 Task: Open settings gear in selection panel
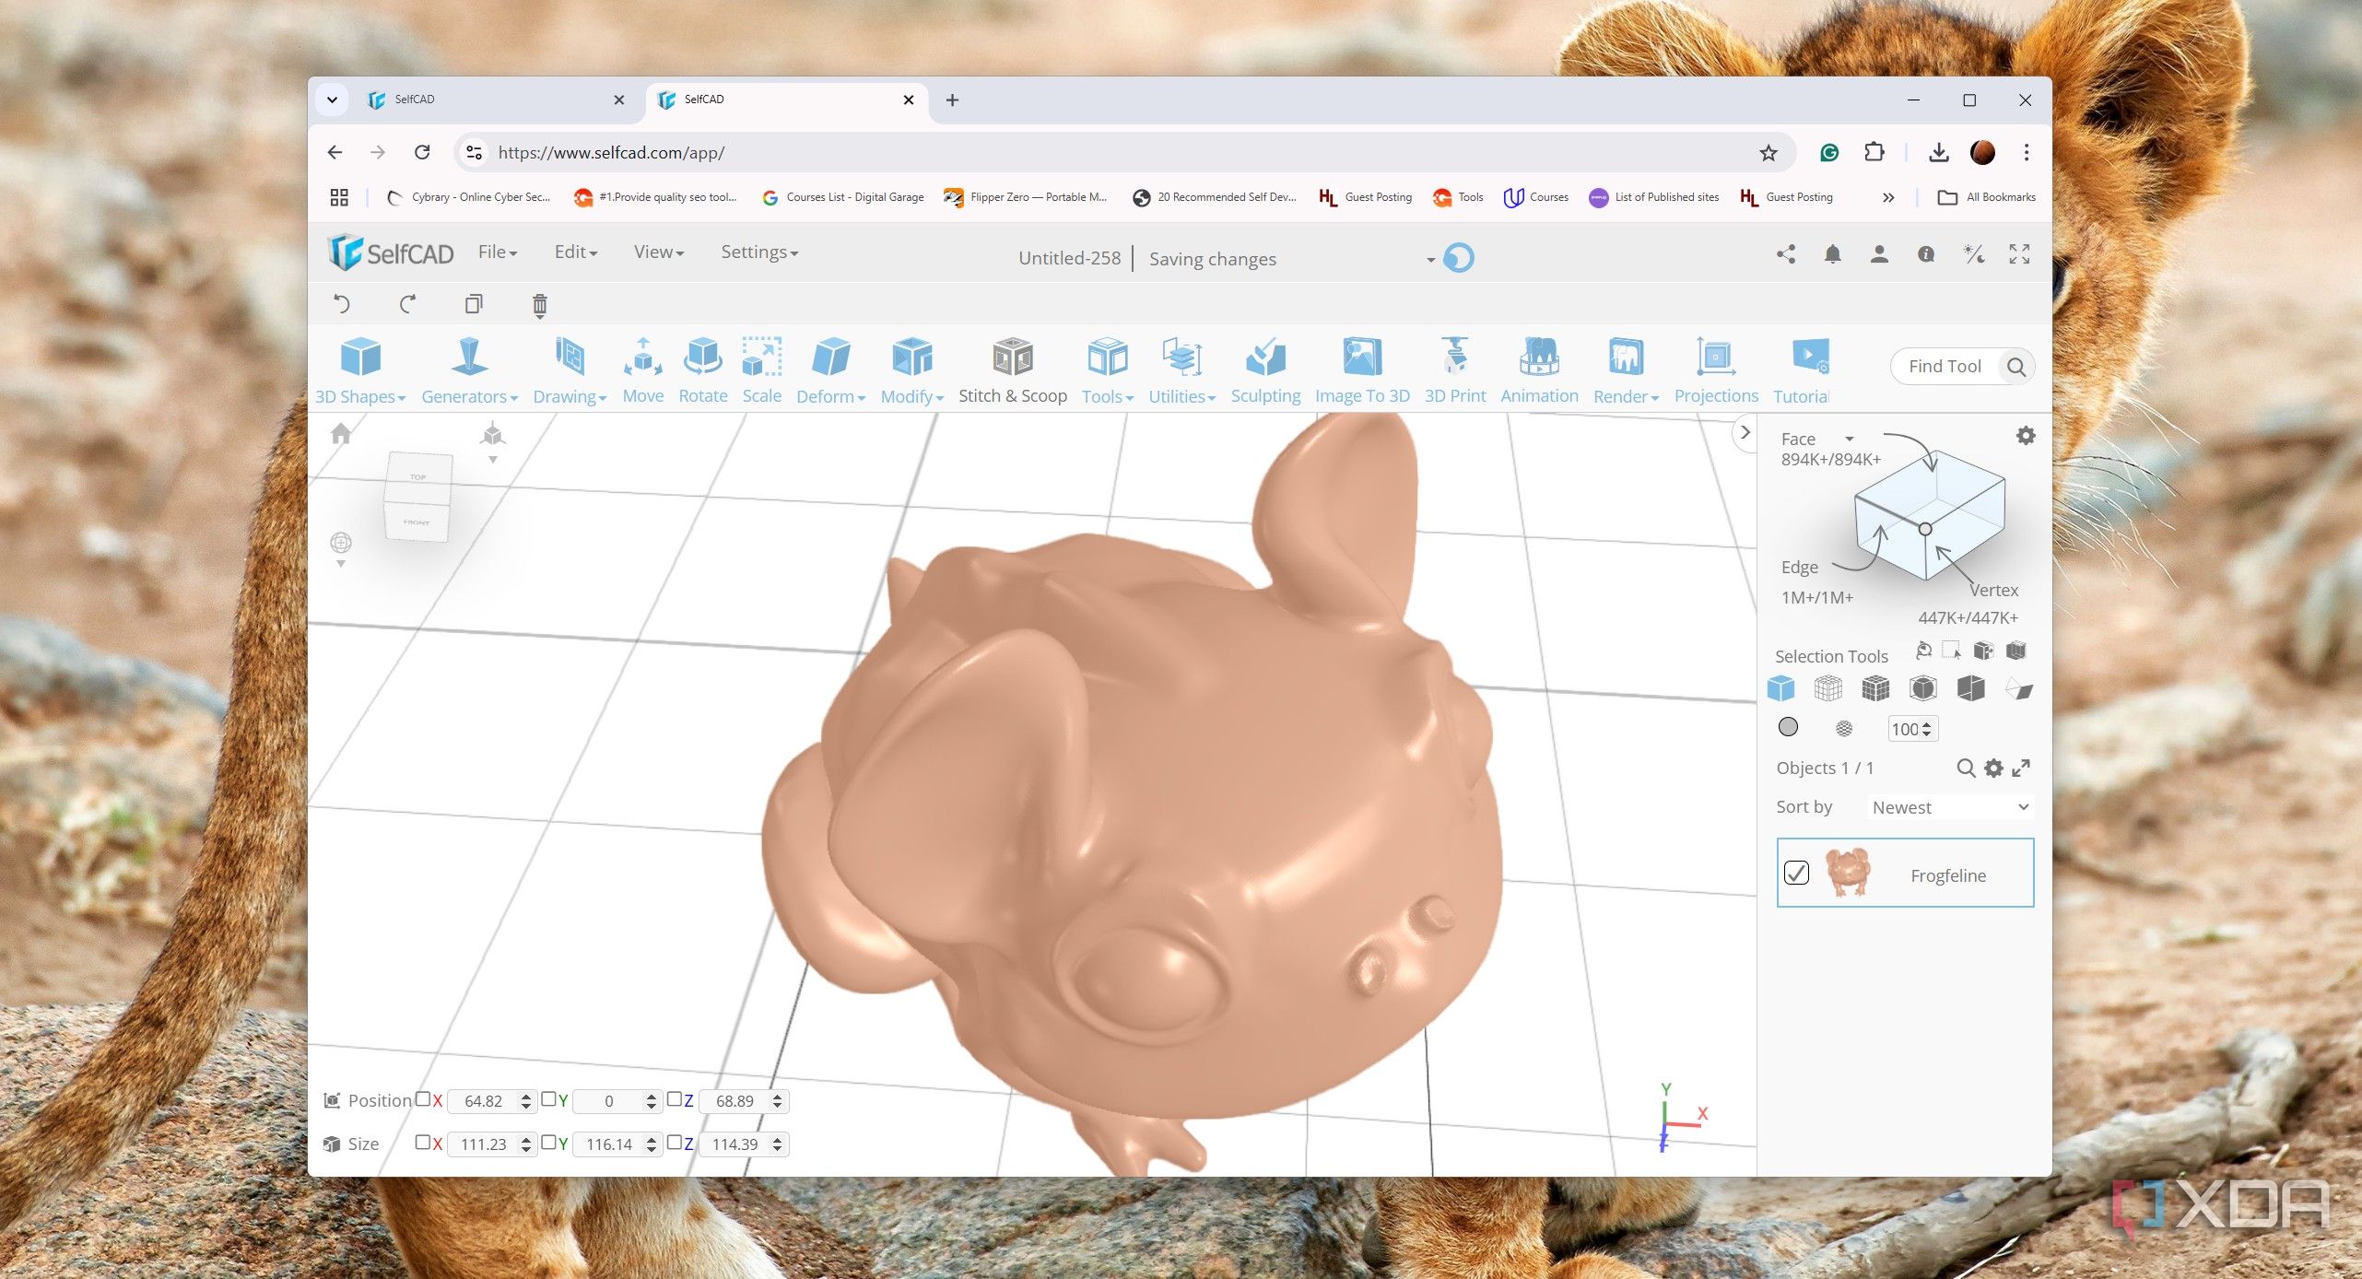coord(2025,436)
